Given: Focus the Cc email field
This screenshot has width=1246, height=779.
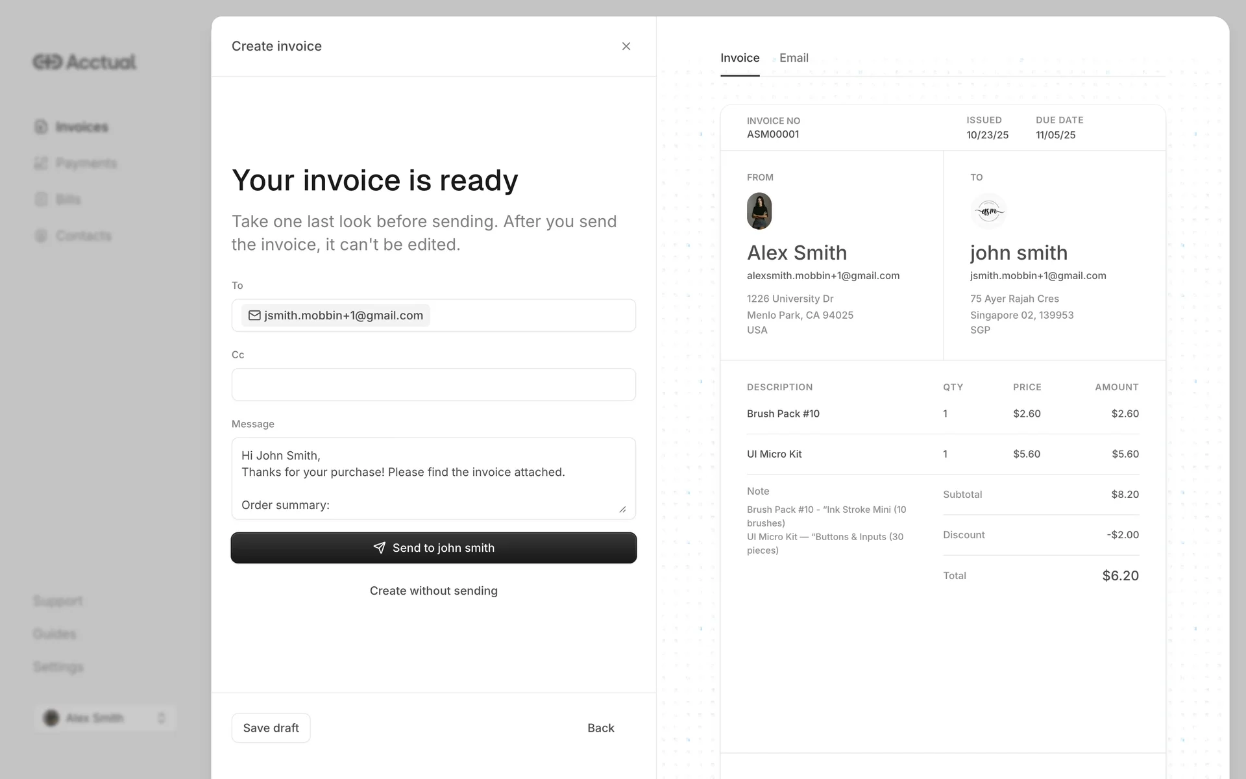Looking at the screenshot, I should point(434,384).
